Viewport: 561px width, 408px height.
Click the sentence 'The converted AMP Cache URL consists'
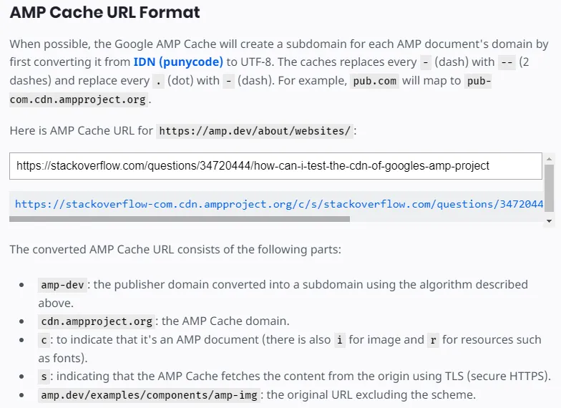pos(175,250)
